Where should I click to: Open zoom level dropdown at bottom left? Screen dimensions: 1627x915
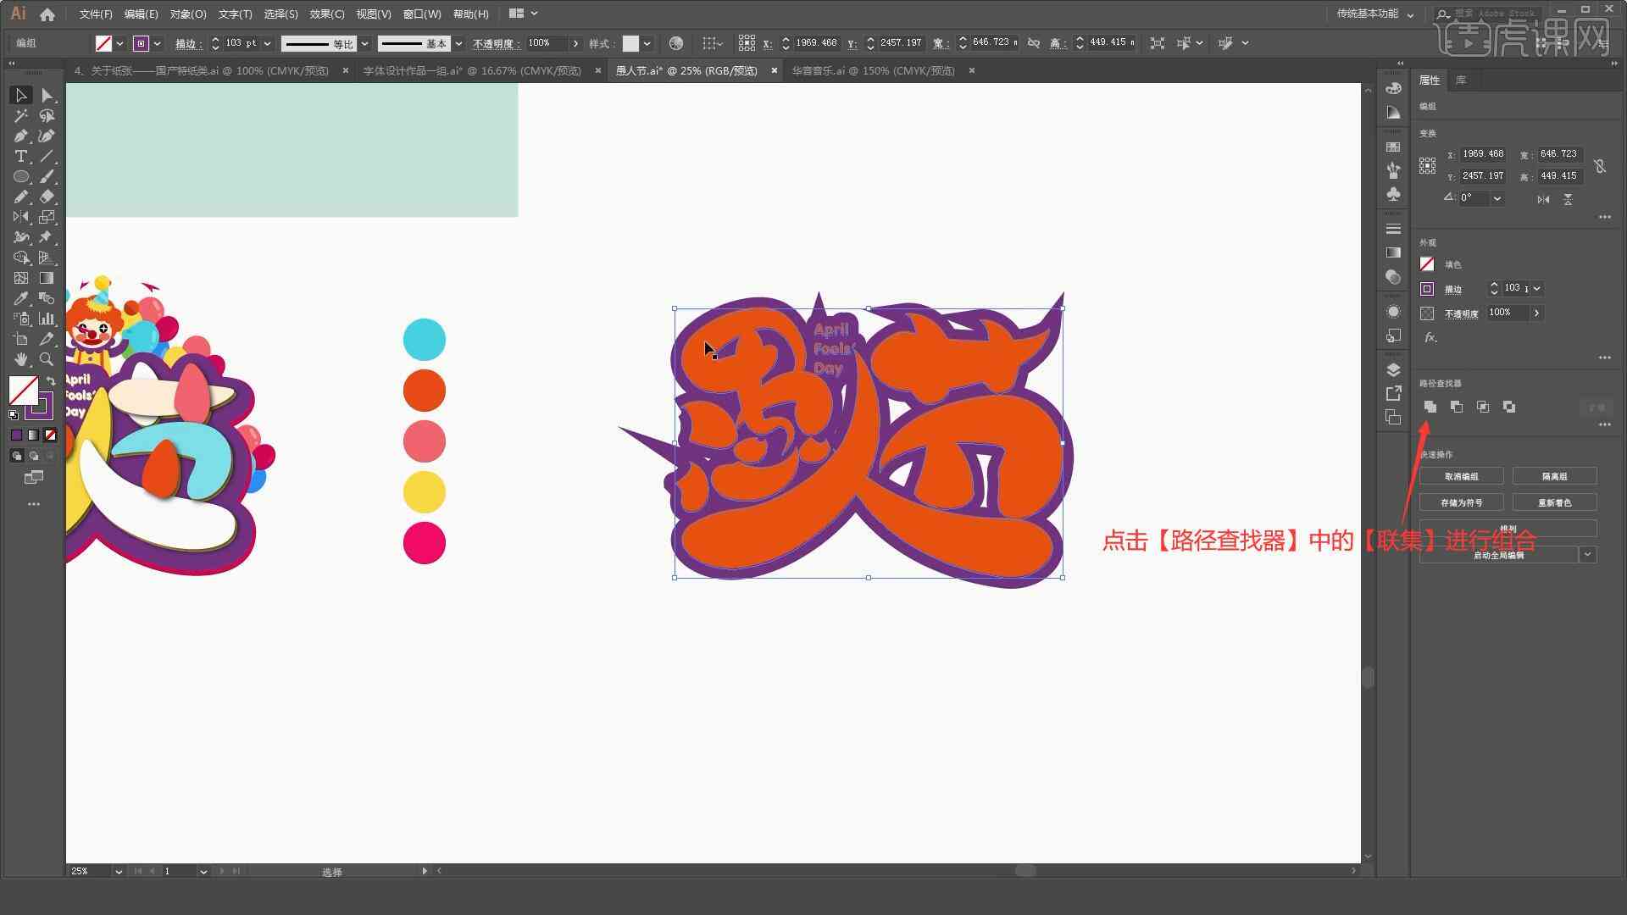click(118, 871)
